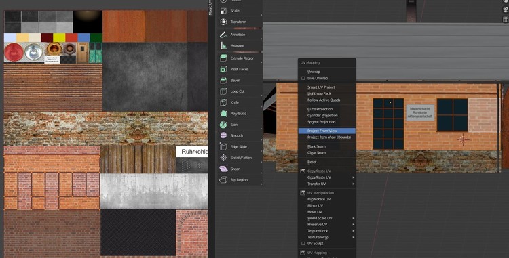The width and height of the screenshot is (509, 258).
Task: Select the highlighted Project From View entry
Action: coord(327,131)
